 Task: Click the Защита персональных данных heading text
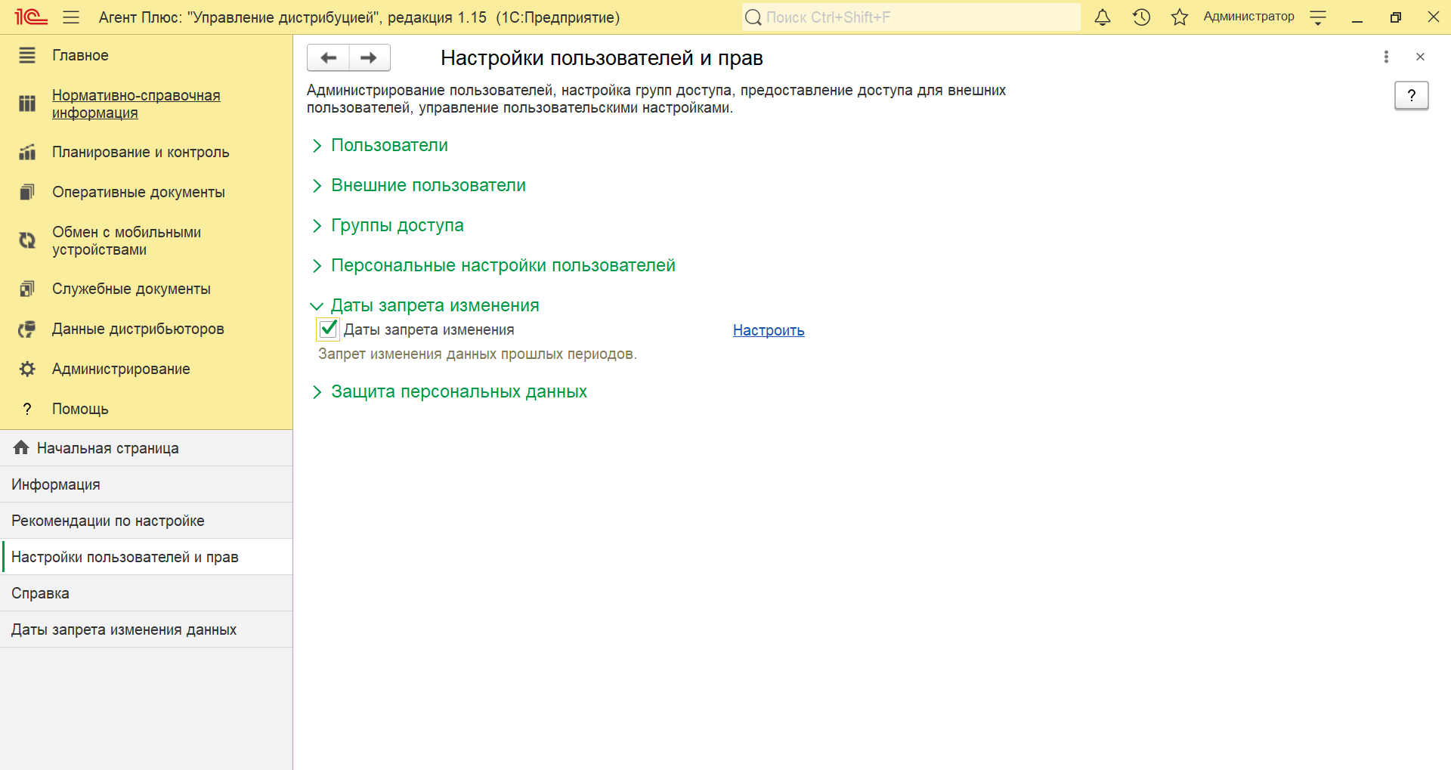coord(459,391)
